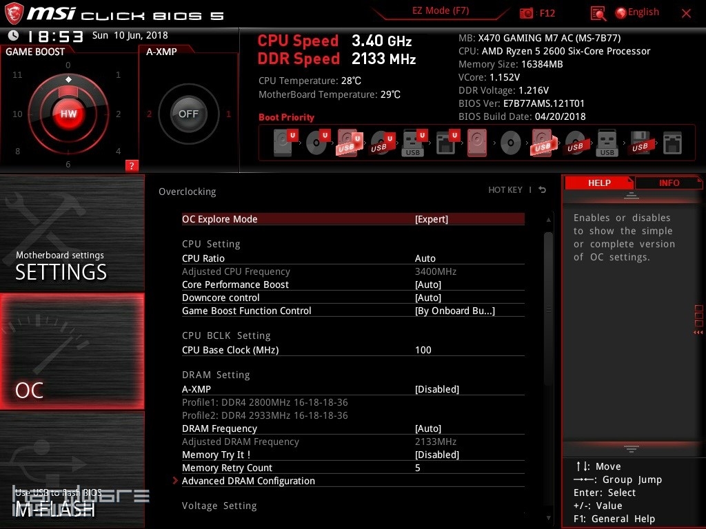Open the OC overclocking section
706x529 pixels.
tap(72, 351)
